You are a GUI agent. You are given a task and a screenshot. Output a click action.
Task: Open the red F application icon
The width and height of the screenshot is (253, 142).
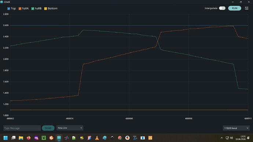(x=89, y=138)
